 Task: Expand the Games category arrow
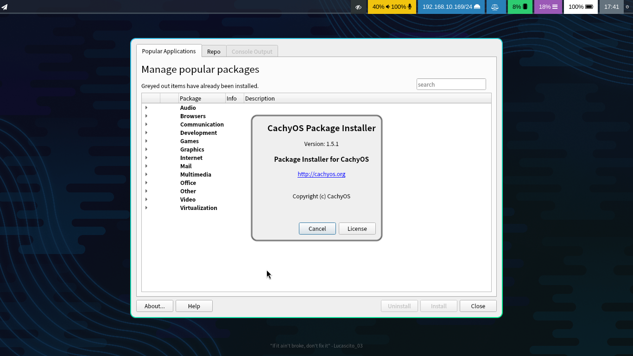point(146,141)
